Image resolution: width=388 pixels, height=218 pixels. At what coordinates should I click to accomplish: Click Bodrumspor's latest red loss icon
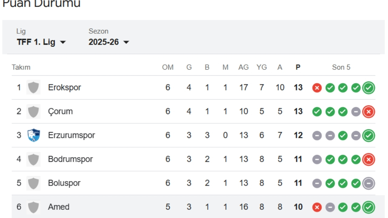(x=369, y=160)
